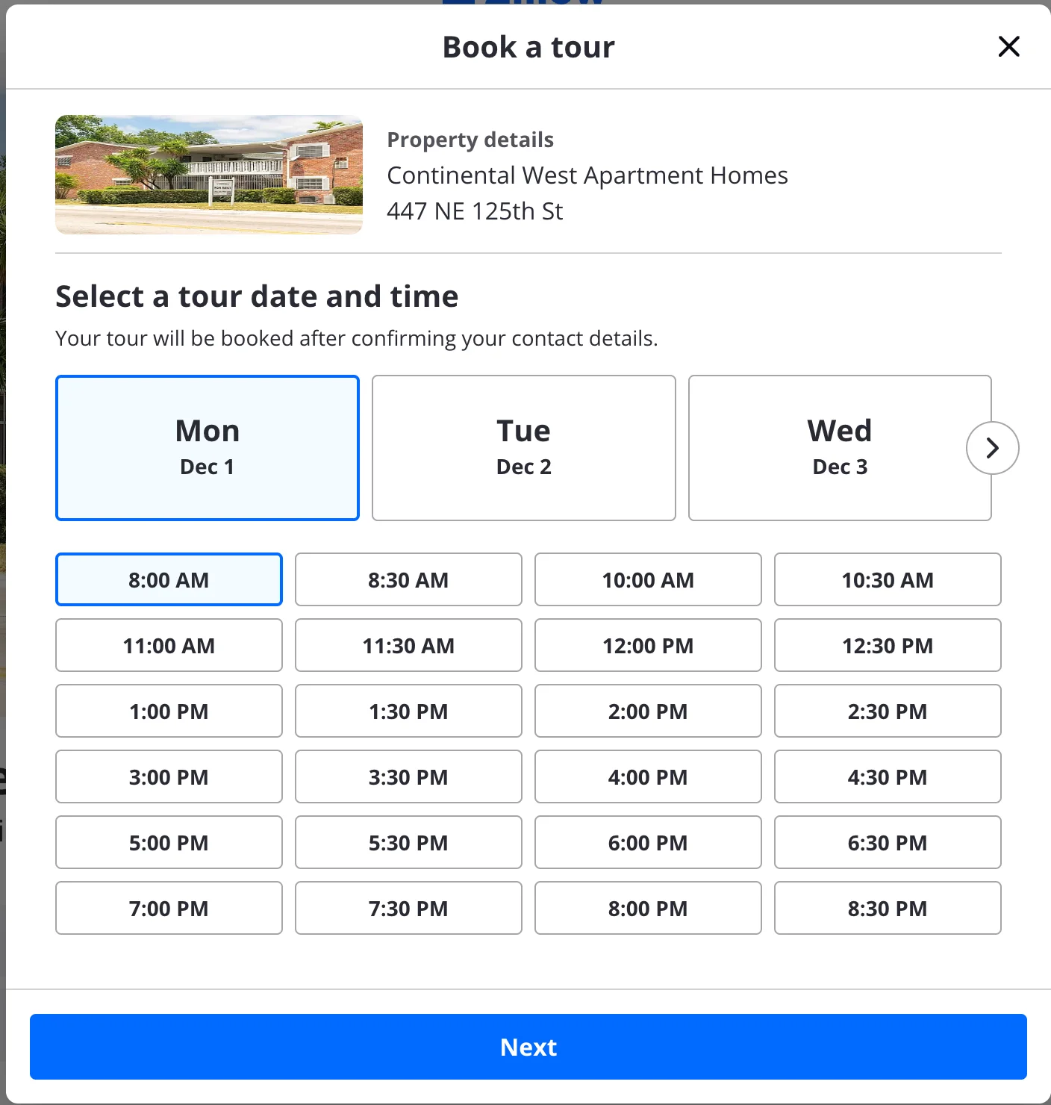Choose the 8:30 AM time slot
The image size is (1051, 1105).
(x=408, y=579)
